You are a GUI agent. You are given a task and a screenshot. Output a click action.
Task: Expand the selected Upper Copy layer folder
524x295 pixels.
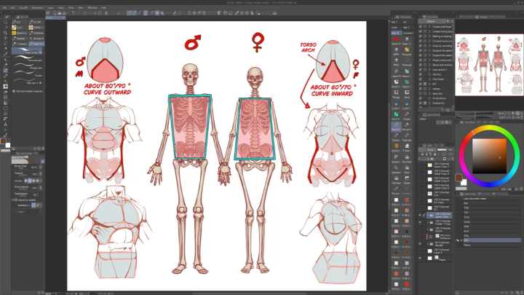[428, 215]
